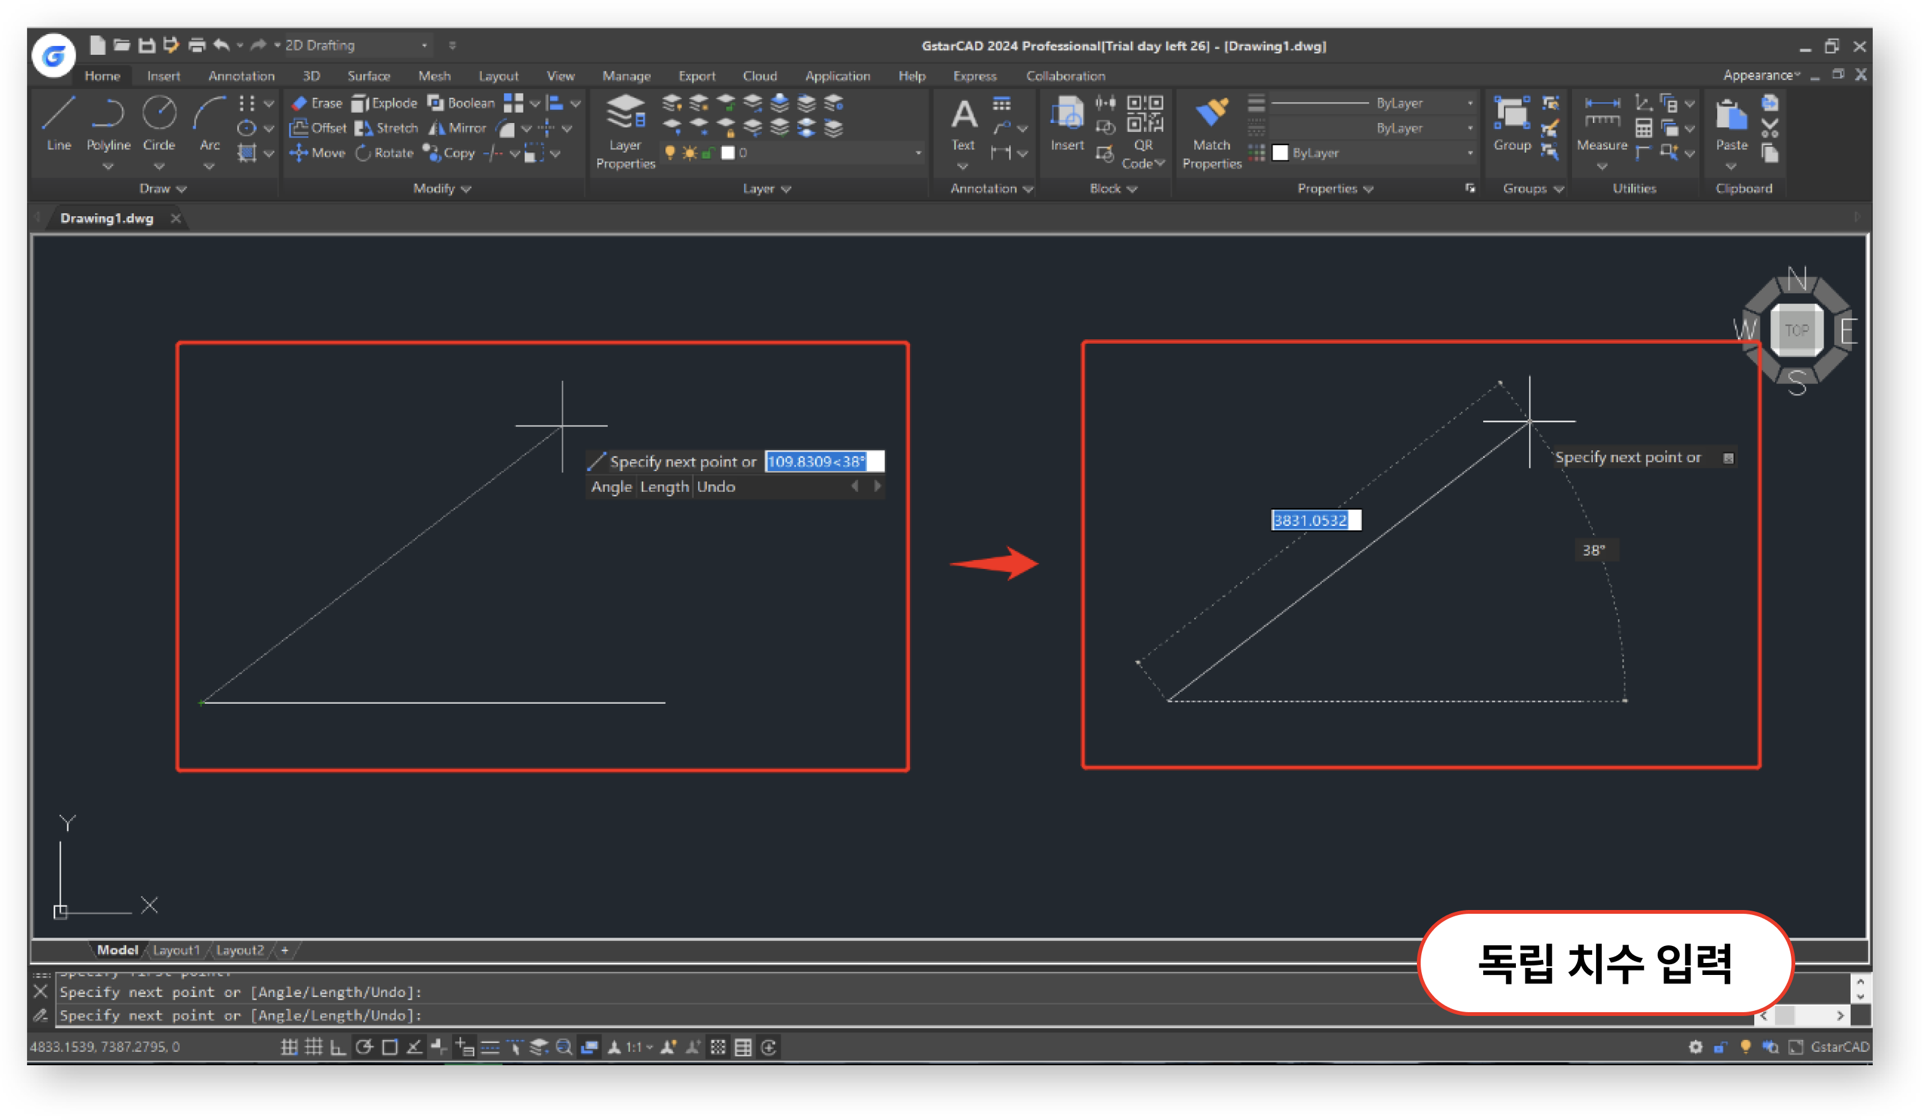This screenshot has height=1120, width=1922.
Task: Click the Undo arrow in quick access
Action: click(x=221, y=45)
